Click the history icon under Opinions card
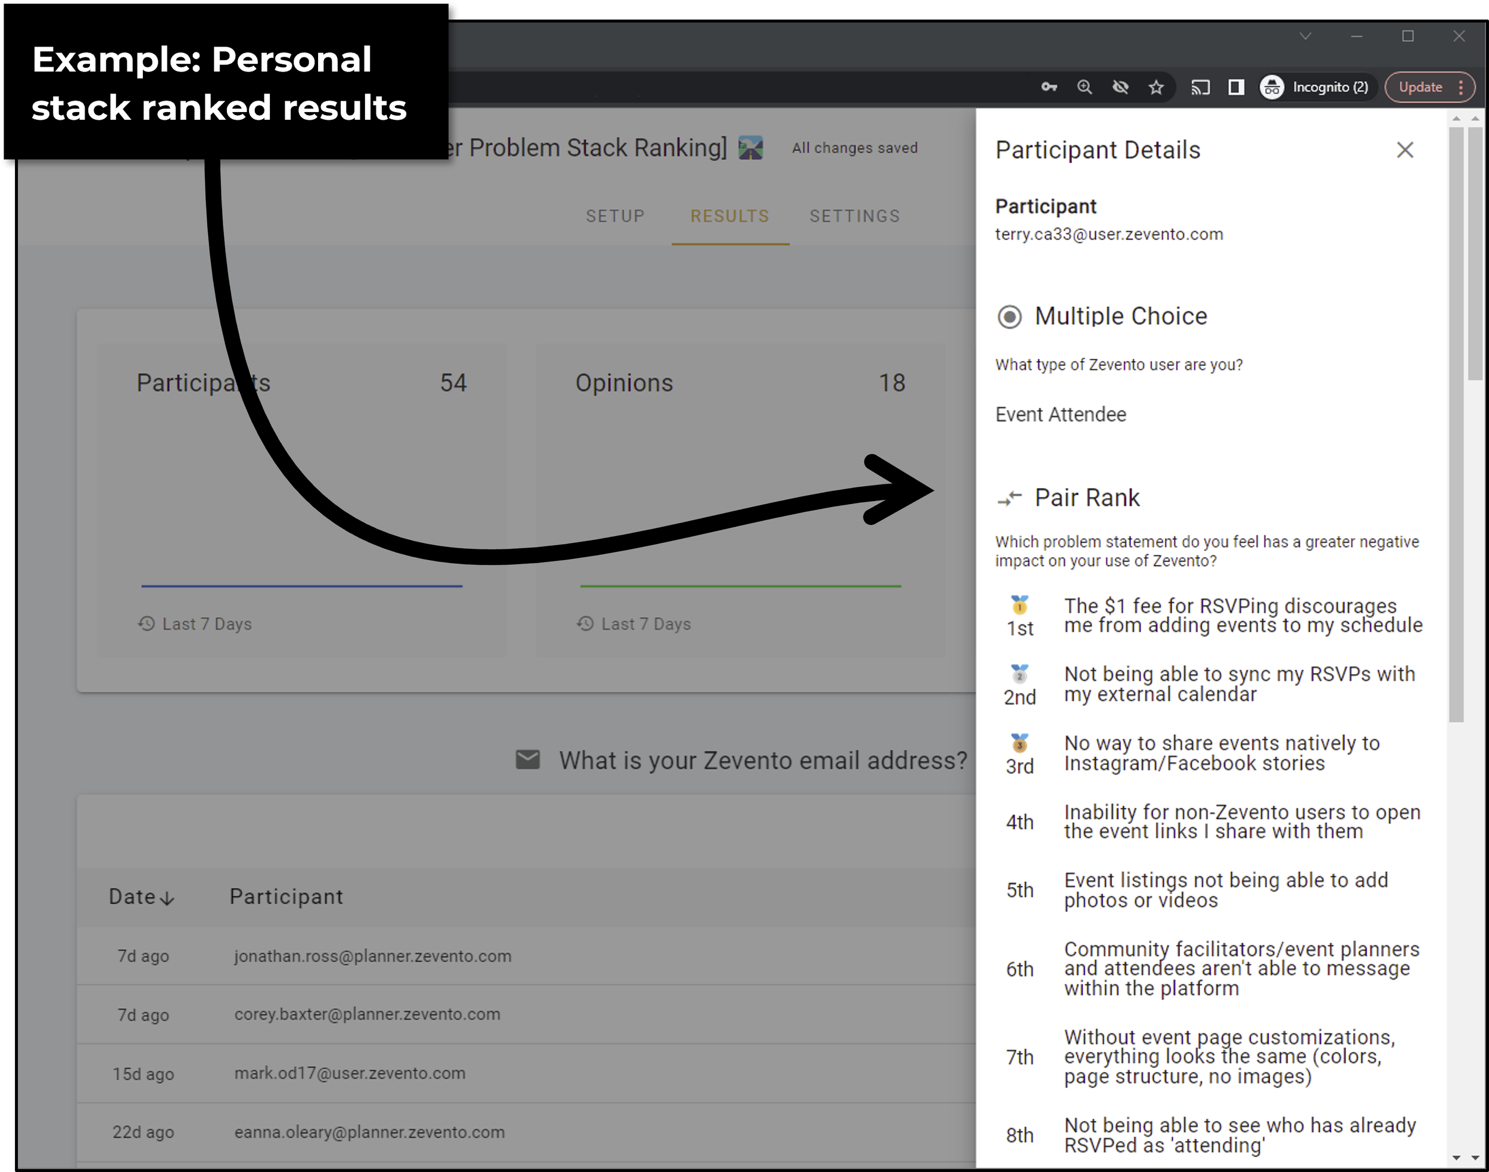Screen dimensions: 1489x1172 (x=585, y=623)
